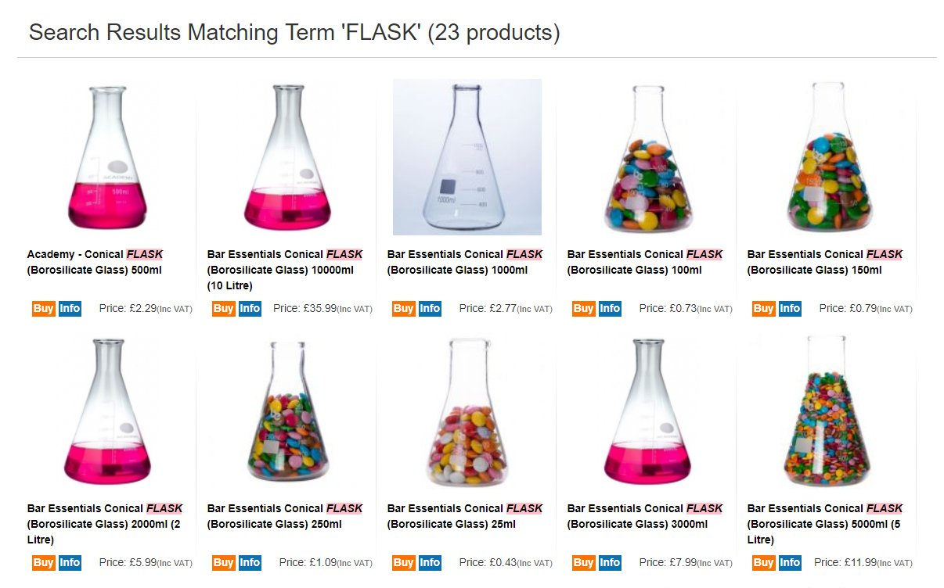944x588 pixels.
Task: Buy the 10000ml Bar Essentials flask
Action: (x=223, y=308)
